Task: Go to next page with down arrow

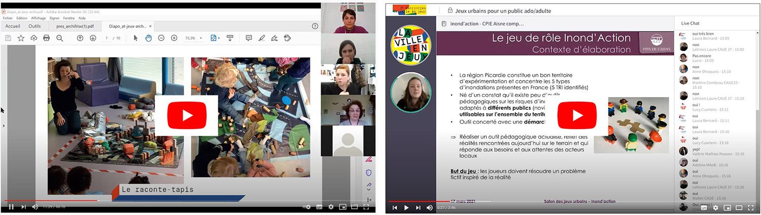Action: pos(93,38)
